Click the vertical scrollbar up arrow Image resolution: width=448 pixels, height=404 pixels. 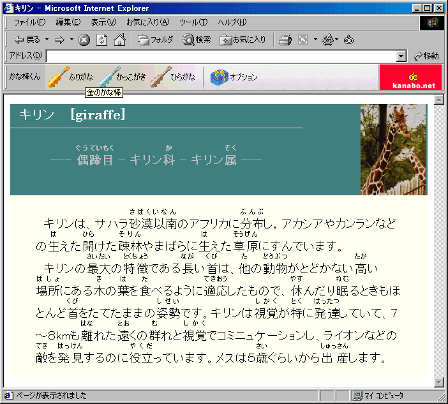pyautogui.click(x=438, y=100)
